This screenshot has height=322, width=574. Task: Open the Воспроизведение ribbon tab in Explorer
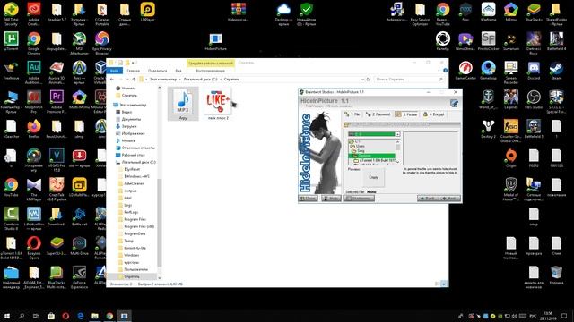(211, 71)
